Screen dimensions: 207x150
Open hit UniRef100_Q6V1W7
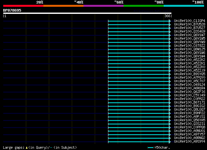click(x=190, y=35)
